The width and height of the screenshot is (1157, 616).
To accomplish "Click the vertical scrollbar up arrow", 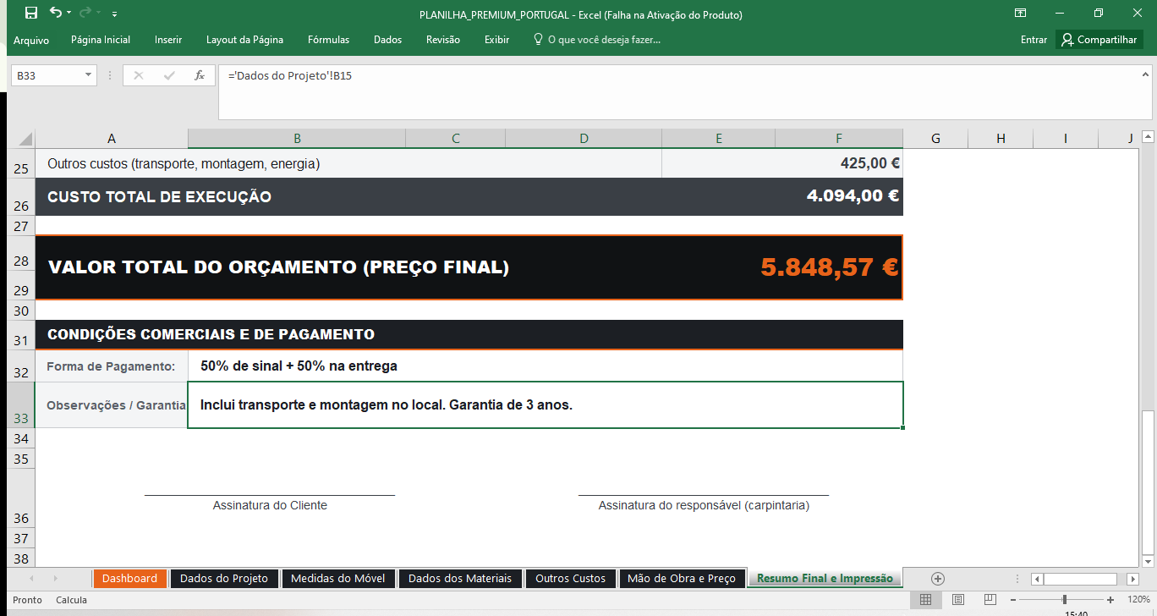I will pyautogui.click(x=1148, y=136).
